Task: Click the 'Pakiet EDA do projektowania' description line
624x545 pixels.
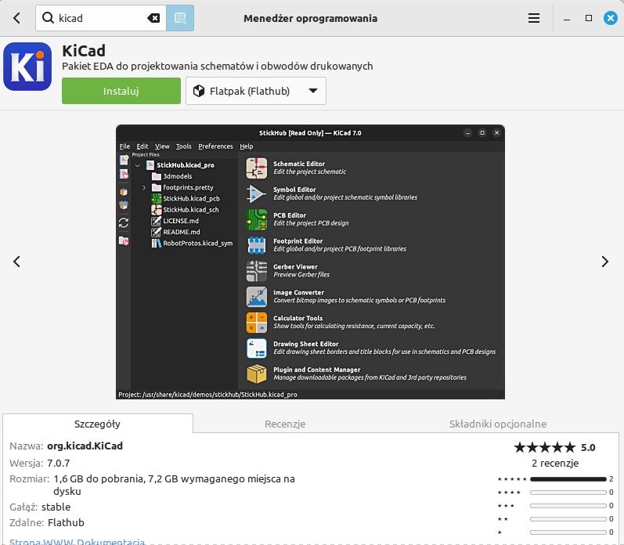Action: (218, 66)
